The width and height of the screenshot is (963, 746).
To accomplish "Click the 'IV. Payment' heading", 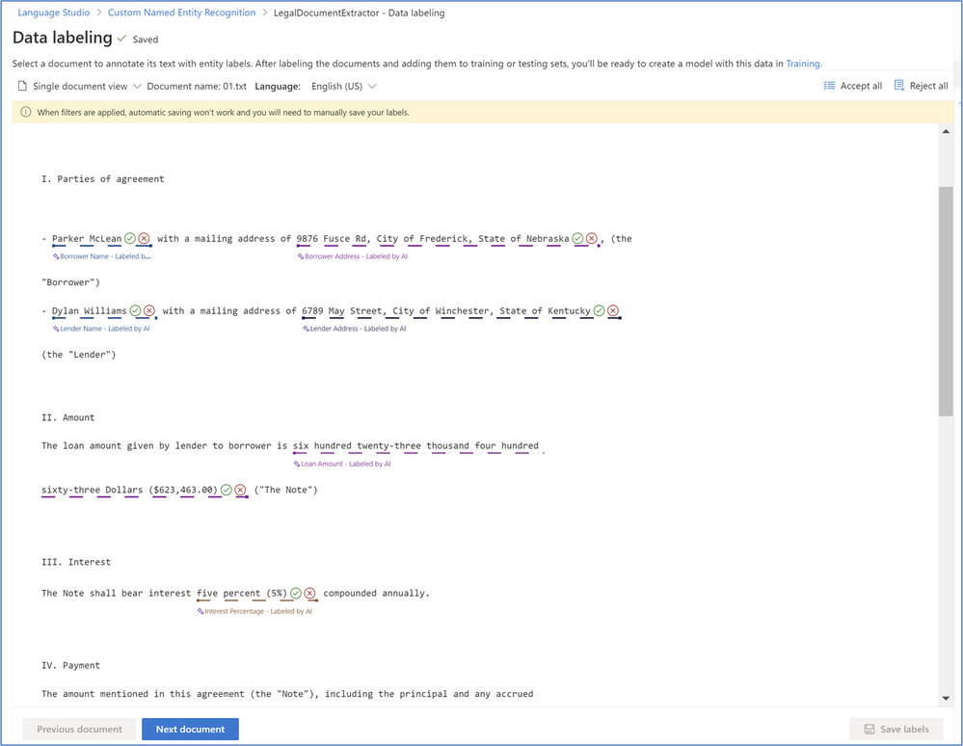I will click(x=70, y=665).
